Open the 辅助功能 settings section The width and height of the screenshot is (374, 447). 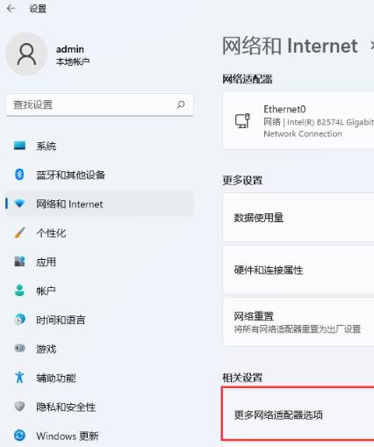99,378
